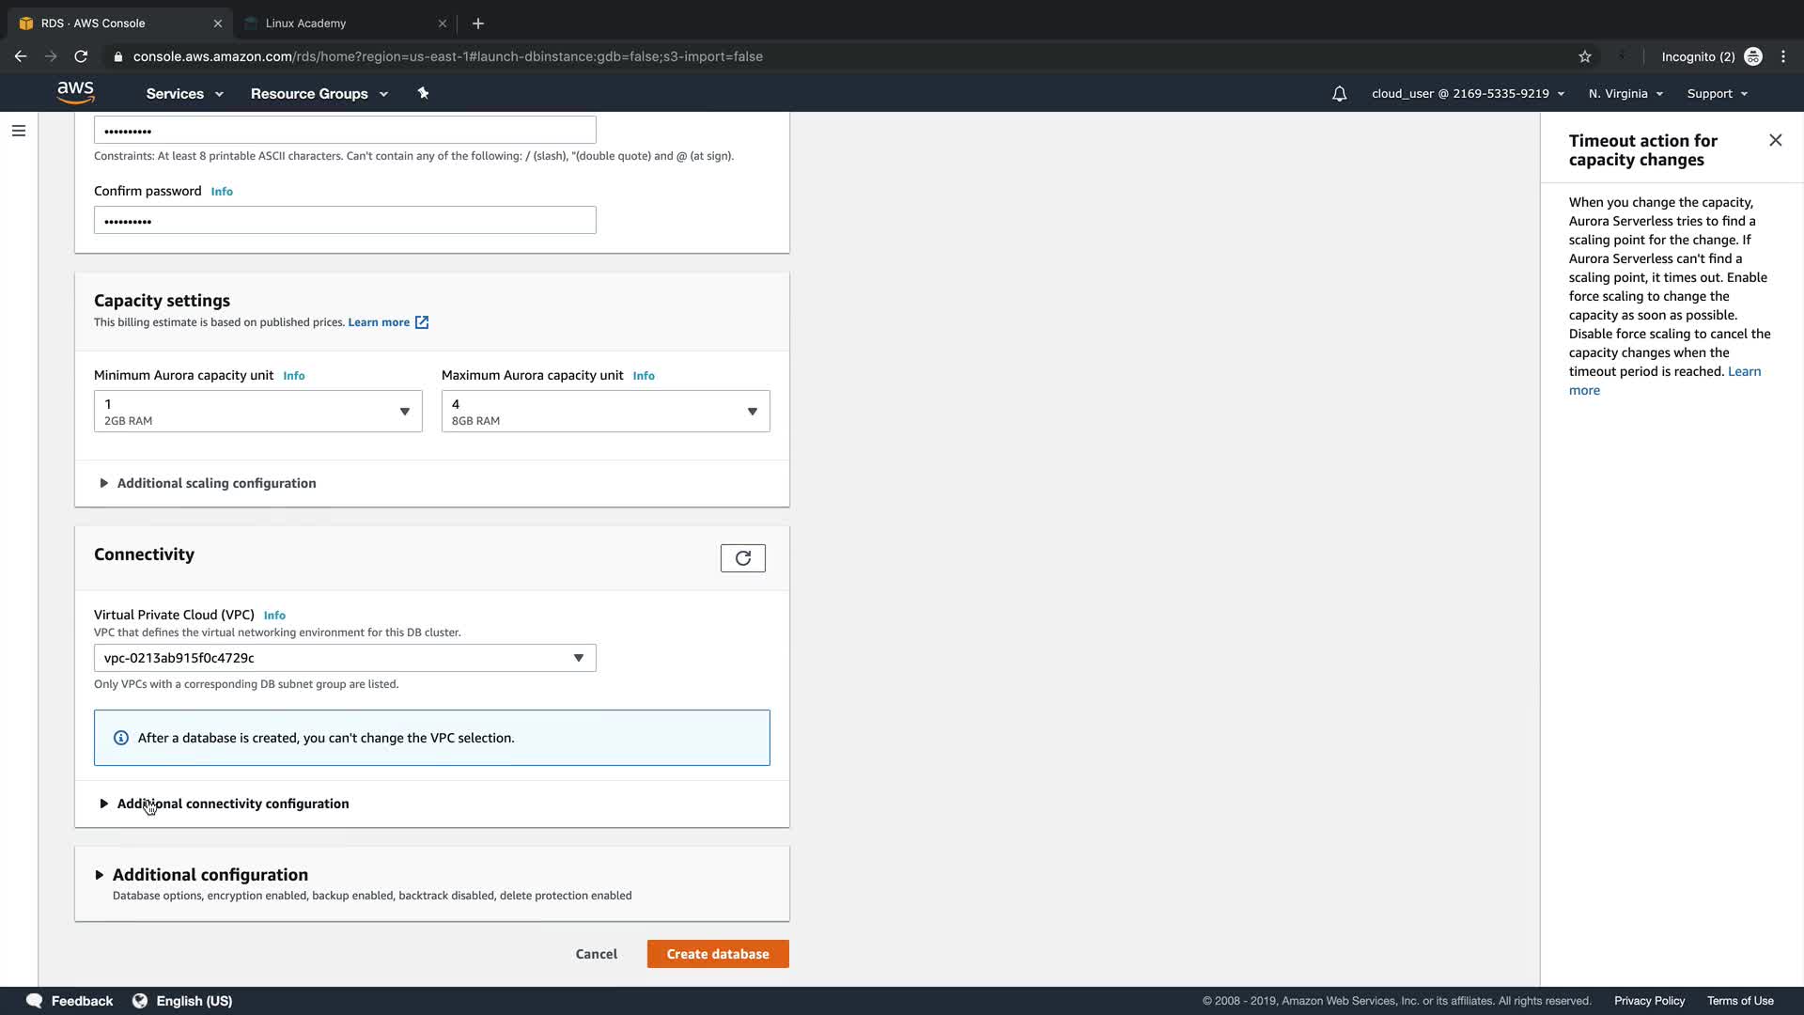Click the Confirm password input field

tap(345, 221)
